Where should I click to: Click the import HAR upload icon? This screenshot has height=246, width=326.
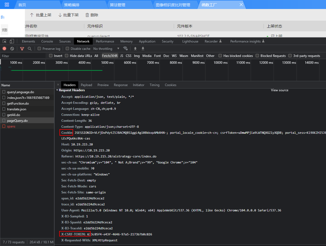coord(135,48)
